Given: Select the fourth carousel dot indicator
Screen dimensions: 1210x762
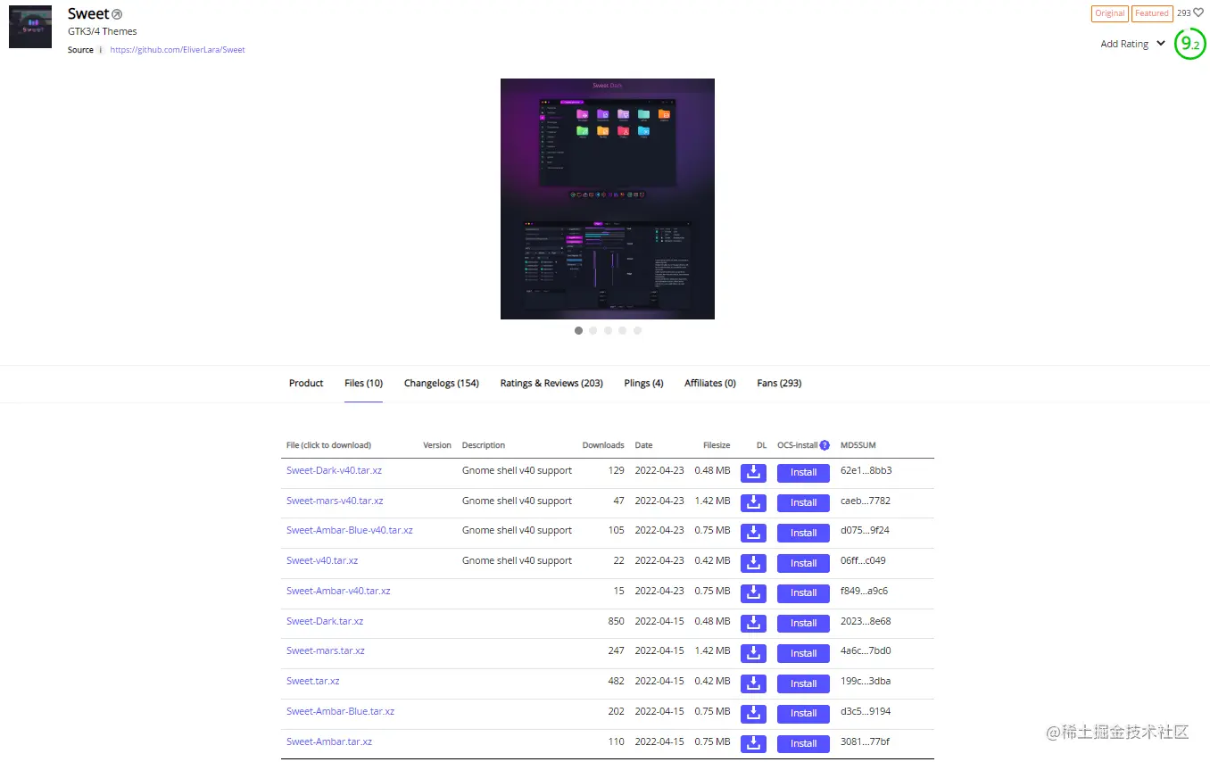Looking at the screenshot, I should [623, 330].
